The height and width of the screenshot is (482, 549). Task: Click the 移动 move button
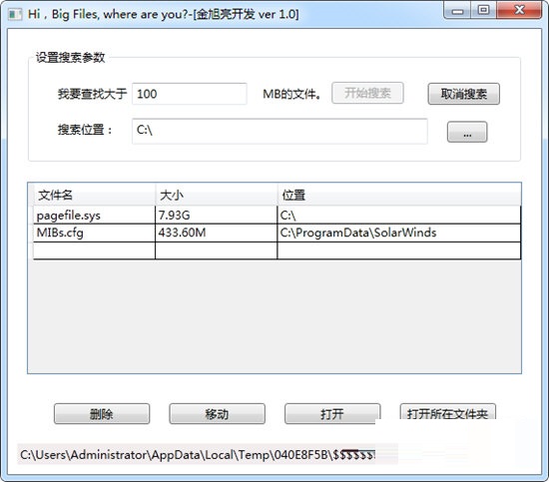click(217, 414)
